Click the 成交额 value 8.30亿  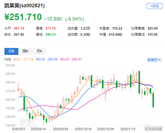85,35
